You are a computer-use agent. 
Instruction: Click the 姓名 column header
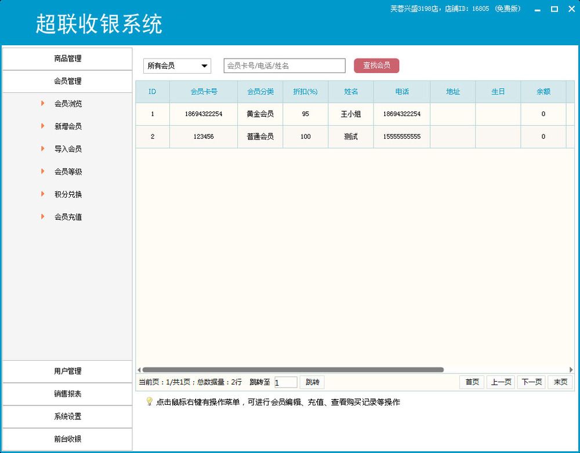pos(351,92)
